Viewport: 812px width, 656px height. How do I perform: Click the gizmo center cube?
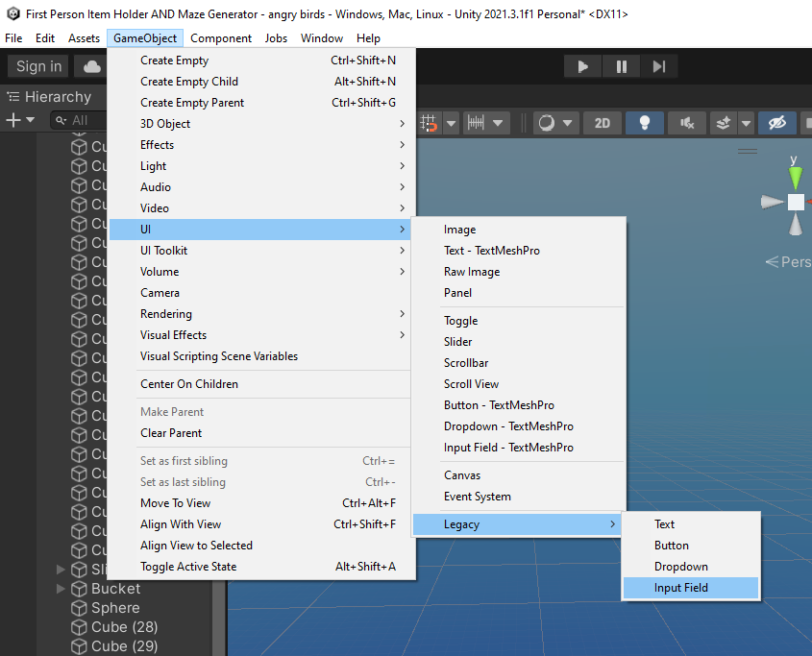pyautogui.click(x=796, y=202)
